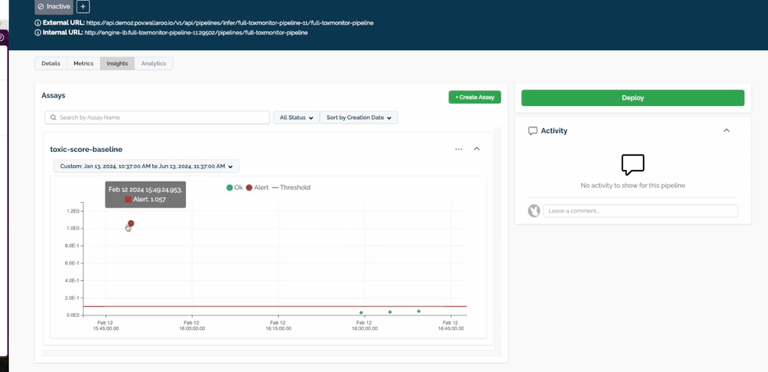
Task: Click the red alert data point
Action: [x=131, y=223]
